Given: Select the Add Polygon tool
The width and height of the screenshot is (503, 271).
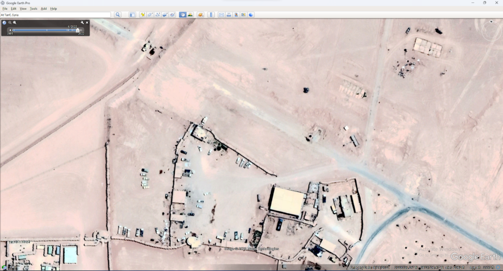Looking at the screenshot, I should [x=150, y=15].
